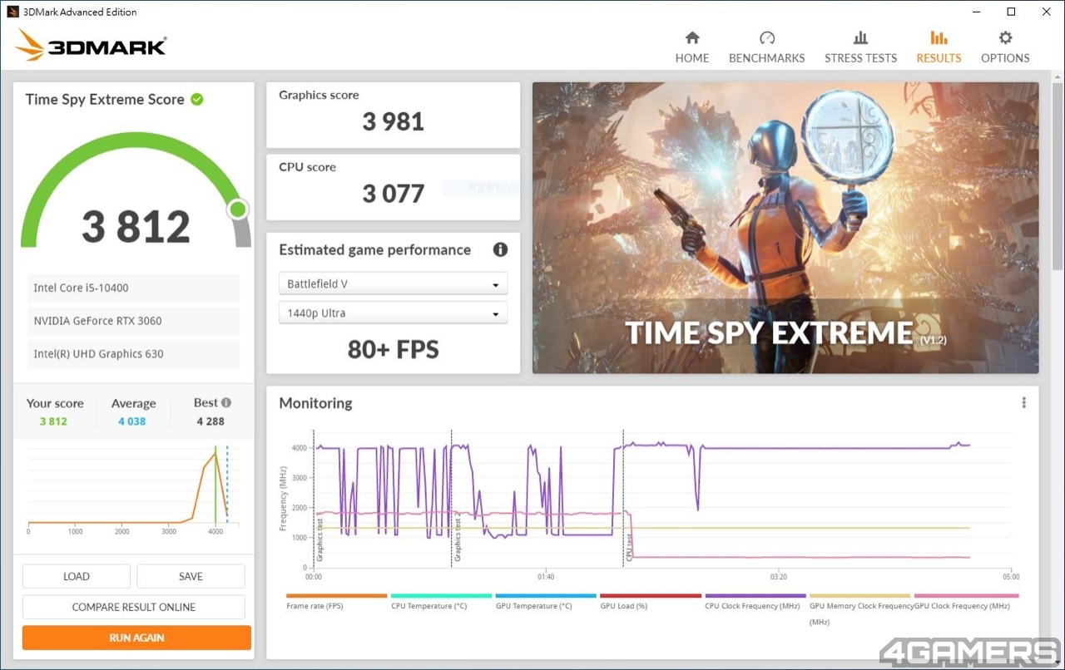The width and height of the screenshot is (1065, 670).
Task: Open the estimated game performance info icon
Action: 500,249
